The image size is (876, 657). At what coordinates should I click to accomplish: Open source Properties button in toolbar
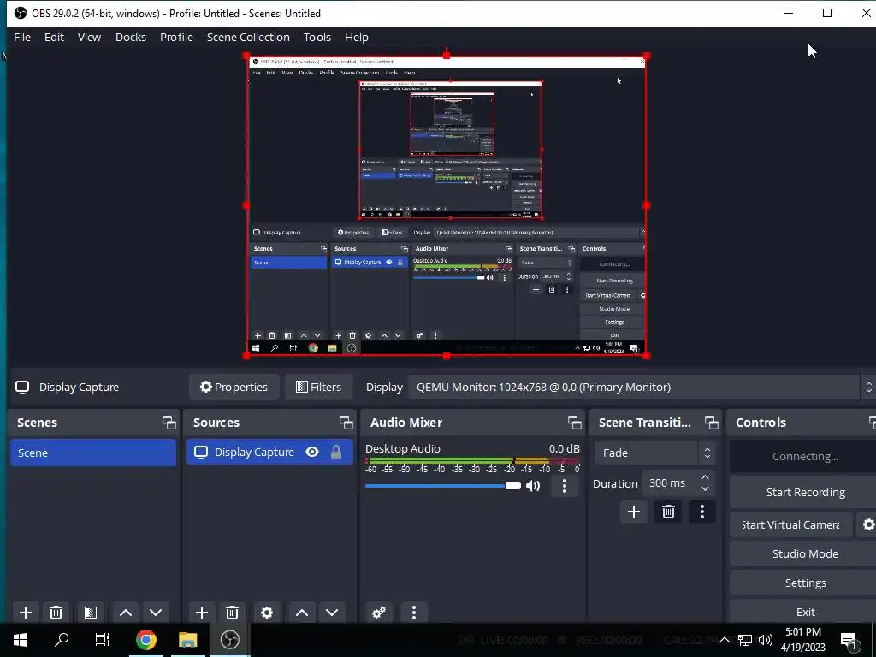pos(234,387)
